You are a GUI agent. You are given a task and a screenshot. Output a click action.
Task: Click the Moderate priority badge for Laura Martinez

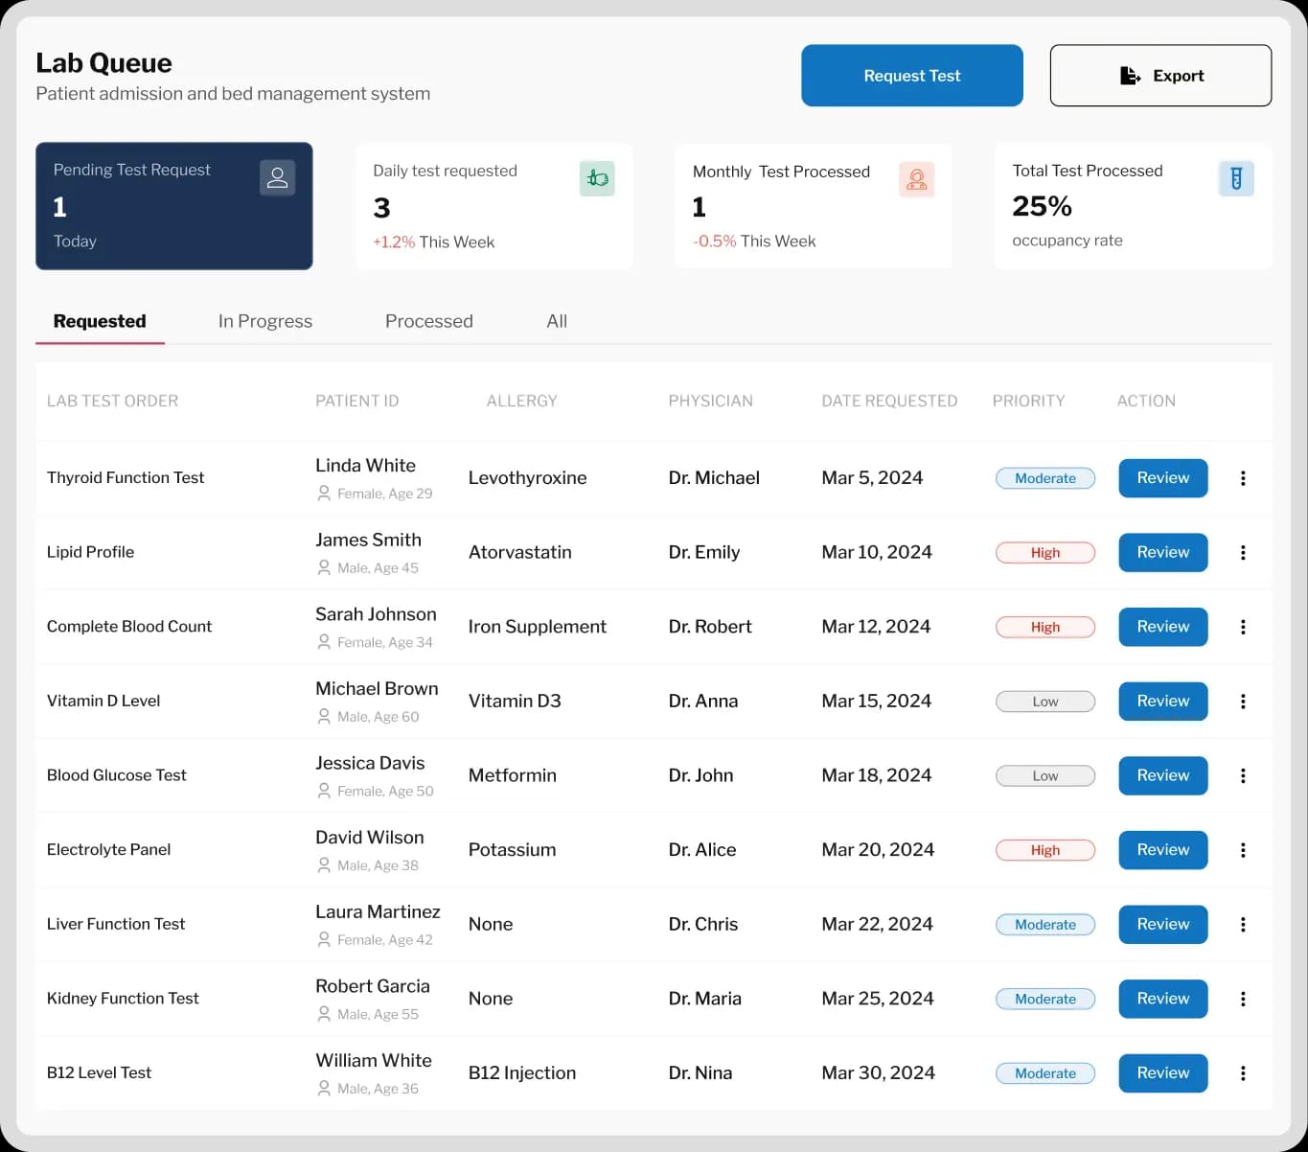pos(1044,925)
